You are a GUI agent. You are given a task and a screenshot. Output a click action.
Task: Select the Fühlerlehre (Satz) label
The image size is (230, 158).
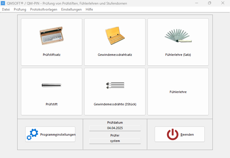pos(178,55)
